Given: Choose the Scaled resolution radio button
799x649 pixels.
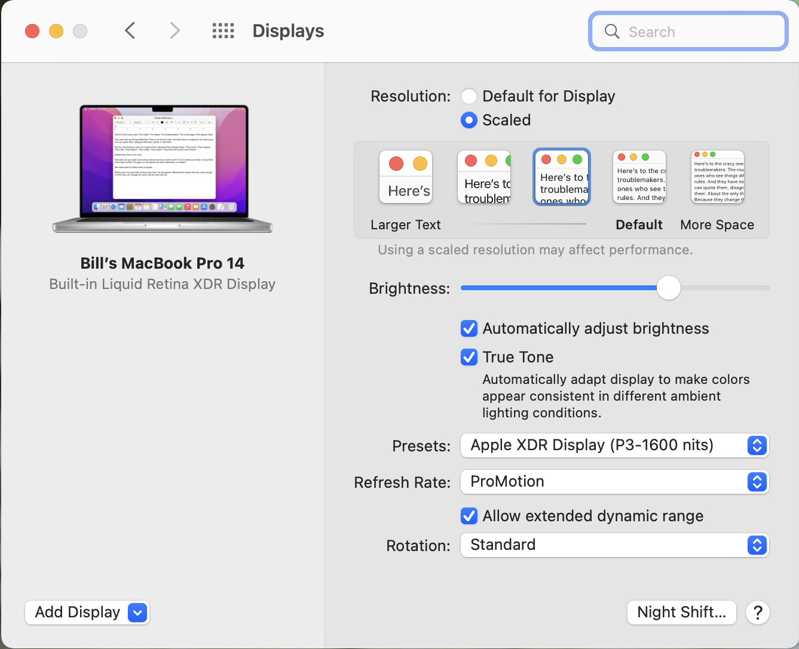Looking at the screenshot, I should point(469,121).
